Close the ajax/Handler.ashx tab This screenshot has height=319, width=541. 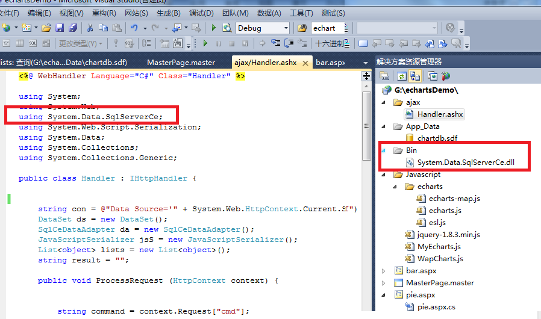tap(305, 63)
